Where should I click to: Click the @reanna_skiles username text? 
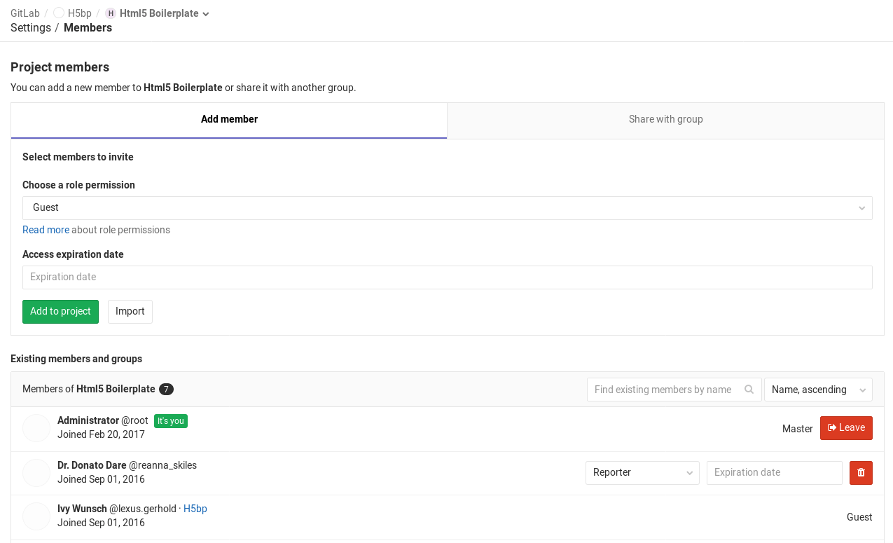(162, 465)
